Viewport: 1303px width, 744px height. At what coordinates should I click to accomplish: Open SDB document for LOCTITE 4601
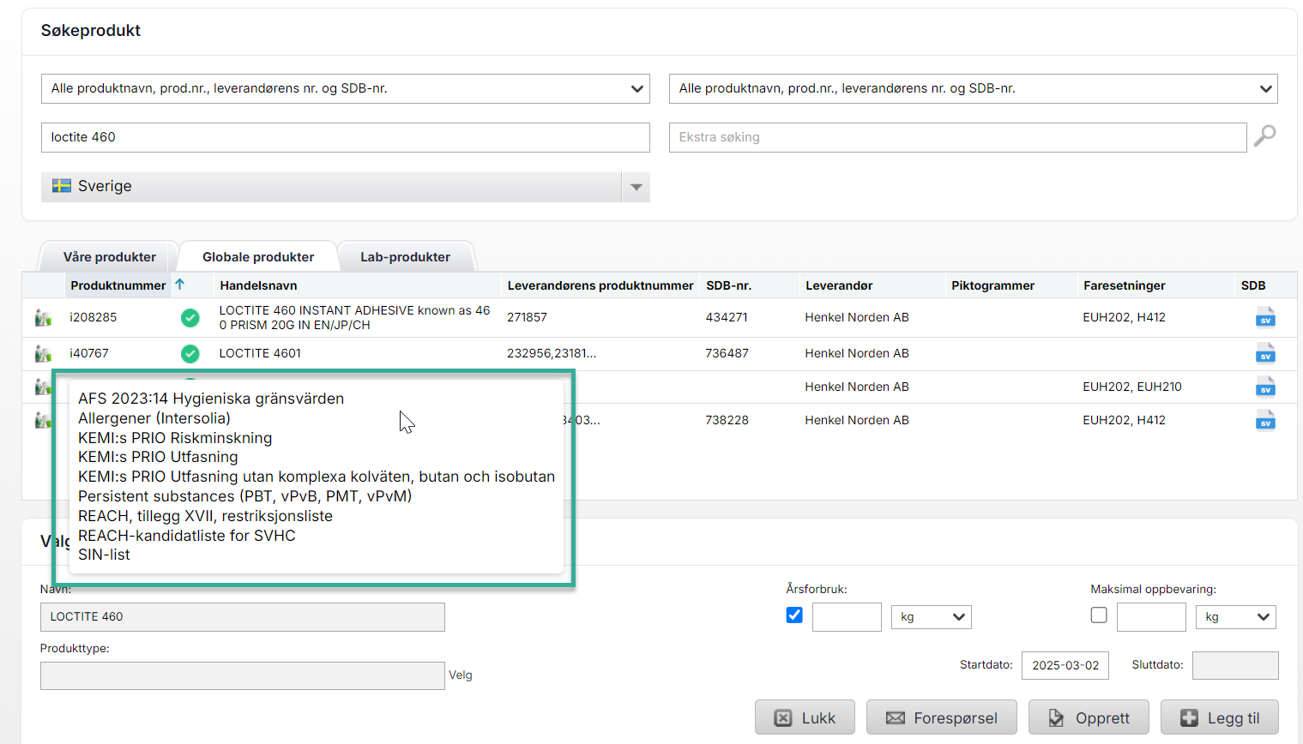[1265, 353]
